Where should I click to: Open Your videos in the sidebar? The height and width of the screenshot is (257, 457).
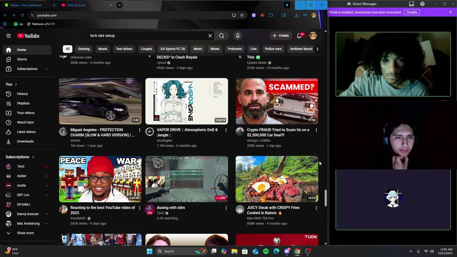point(27,113)
